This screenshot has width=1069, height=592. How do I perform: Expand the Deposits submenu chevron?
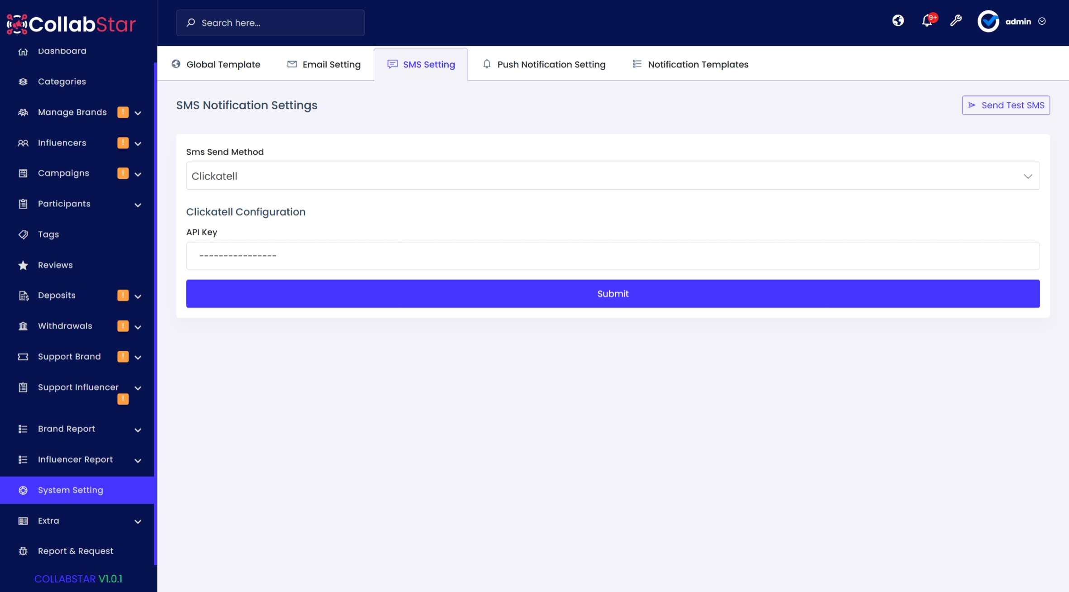click(x=138, y=296)
